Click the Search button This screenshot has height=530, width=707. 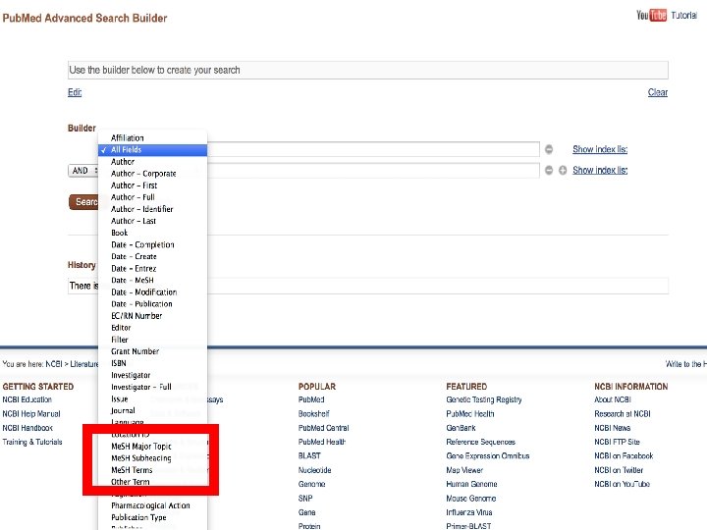pyautogui.click(x=83, y=202)
